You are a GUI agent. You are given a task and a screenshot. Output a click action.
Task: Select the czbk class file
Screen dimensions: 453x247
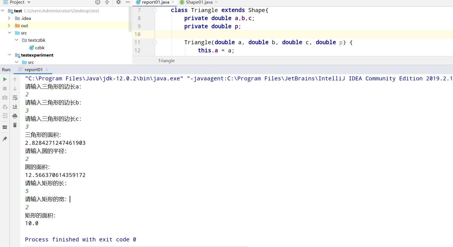pyautogui.click(x=40, y=48)
